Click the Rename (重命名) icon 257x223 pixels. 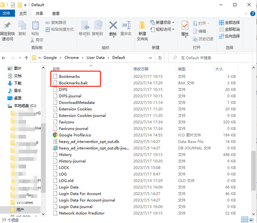click(x=126, y=26)
